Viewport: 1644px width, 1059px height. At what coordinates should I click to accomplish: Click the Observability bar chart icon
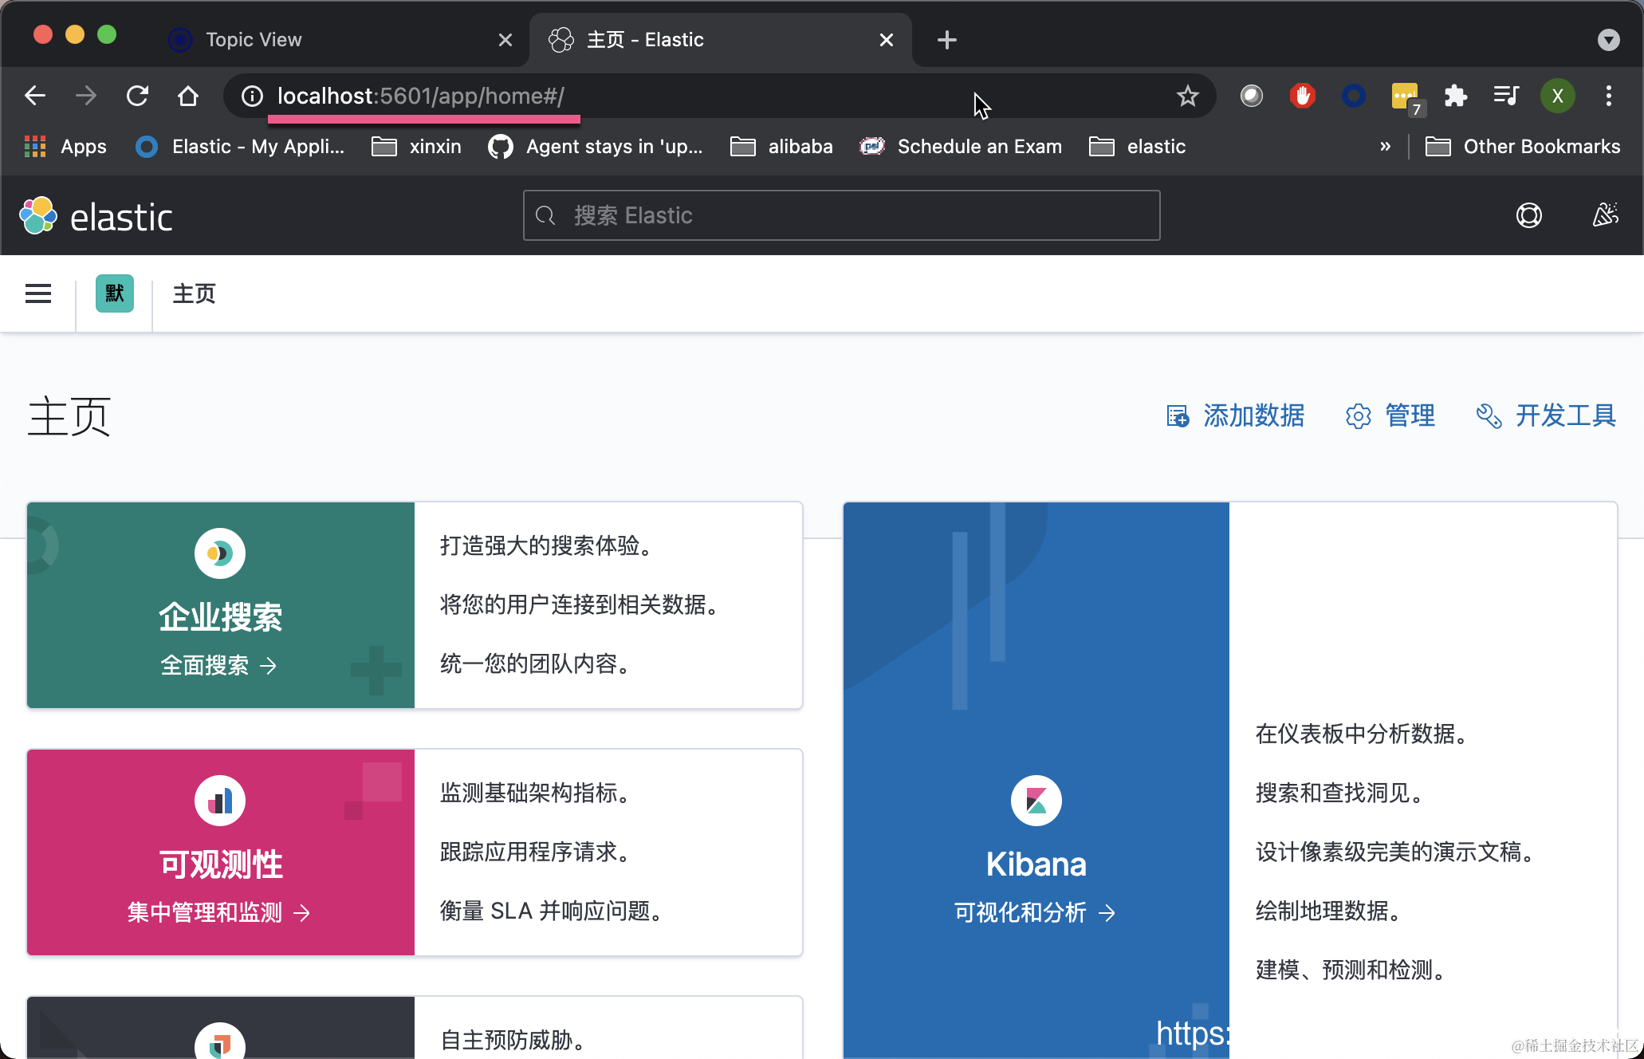220,800
